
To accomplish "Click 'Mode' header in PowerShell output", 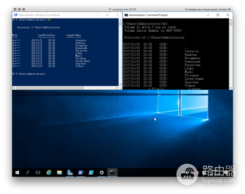I will pyautogui.click(x=15, y=35).
